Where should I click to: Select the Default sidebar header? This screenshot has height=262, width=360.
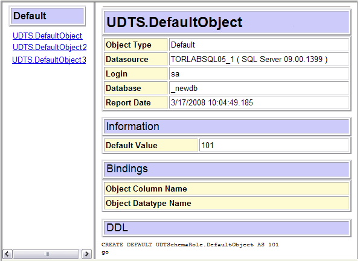pyautogui.click(x=47, y=16)
